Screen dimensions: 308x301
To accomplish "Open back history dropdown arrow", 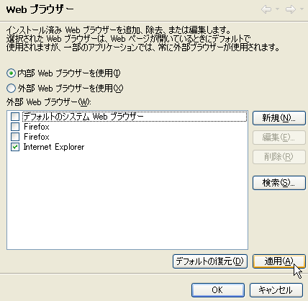I will (277, 9).
